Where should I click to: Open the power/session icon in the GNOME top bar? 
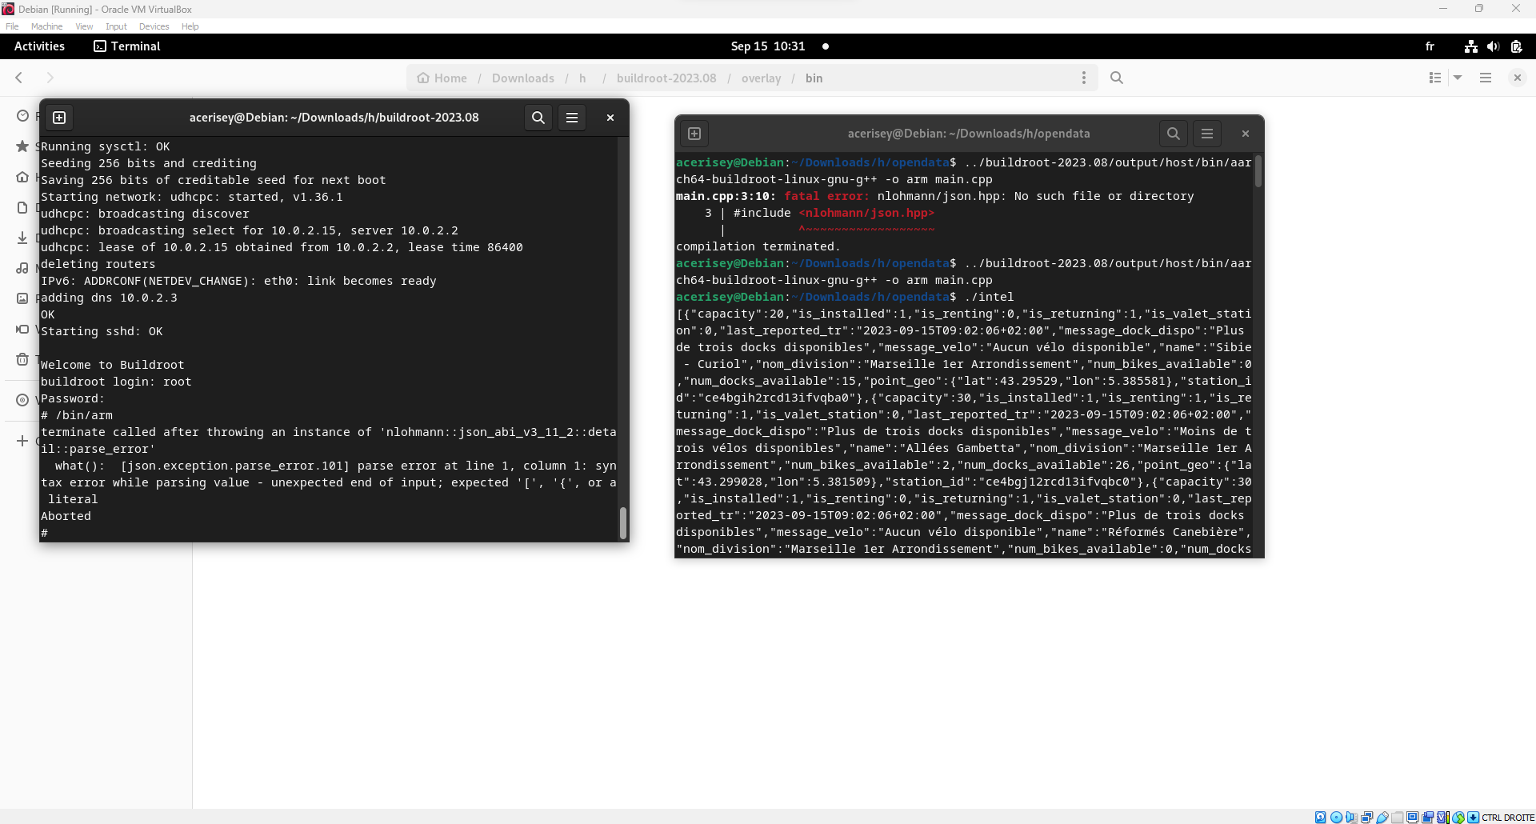[x=1516, y=46]
